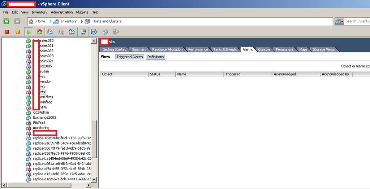Click the VM icon beside susan
370x189 pixels.
29,71
